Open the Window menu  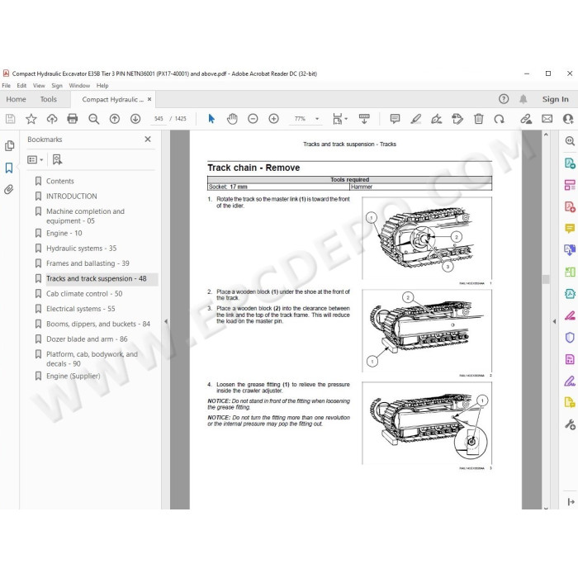click(79, 86)
